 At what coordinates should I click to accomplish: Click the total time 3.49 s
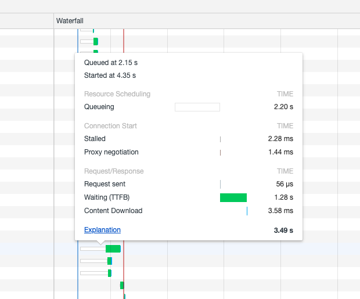point(283,230)
